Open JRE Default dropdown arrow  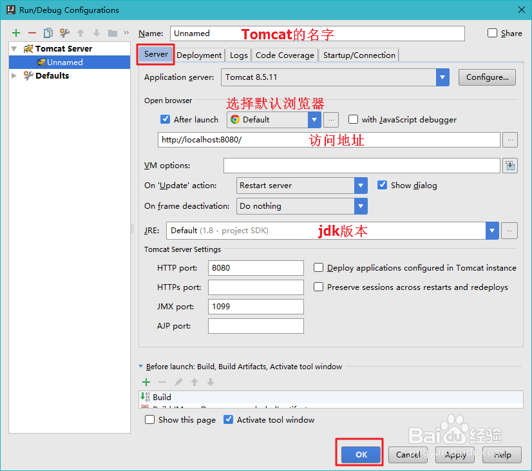[x=492, y=231]
